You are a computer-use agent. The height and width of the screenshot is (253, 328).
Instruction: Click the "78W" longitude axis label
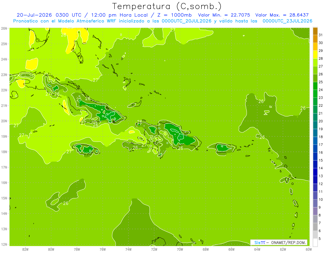(x=77, y=249)
